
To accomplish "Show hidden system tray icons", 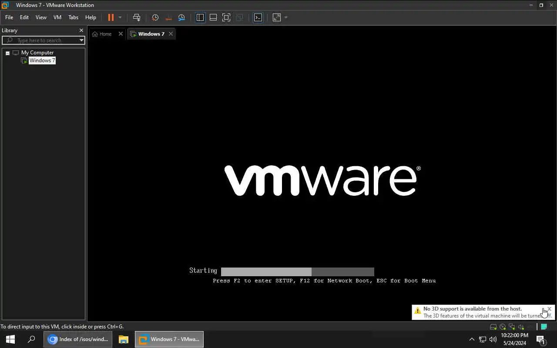I will click(472, 339).
